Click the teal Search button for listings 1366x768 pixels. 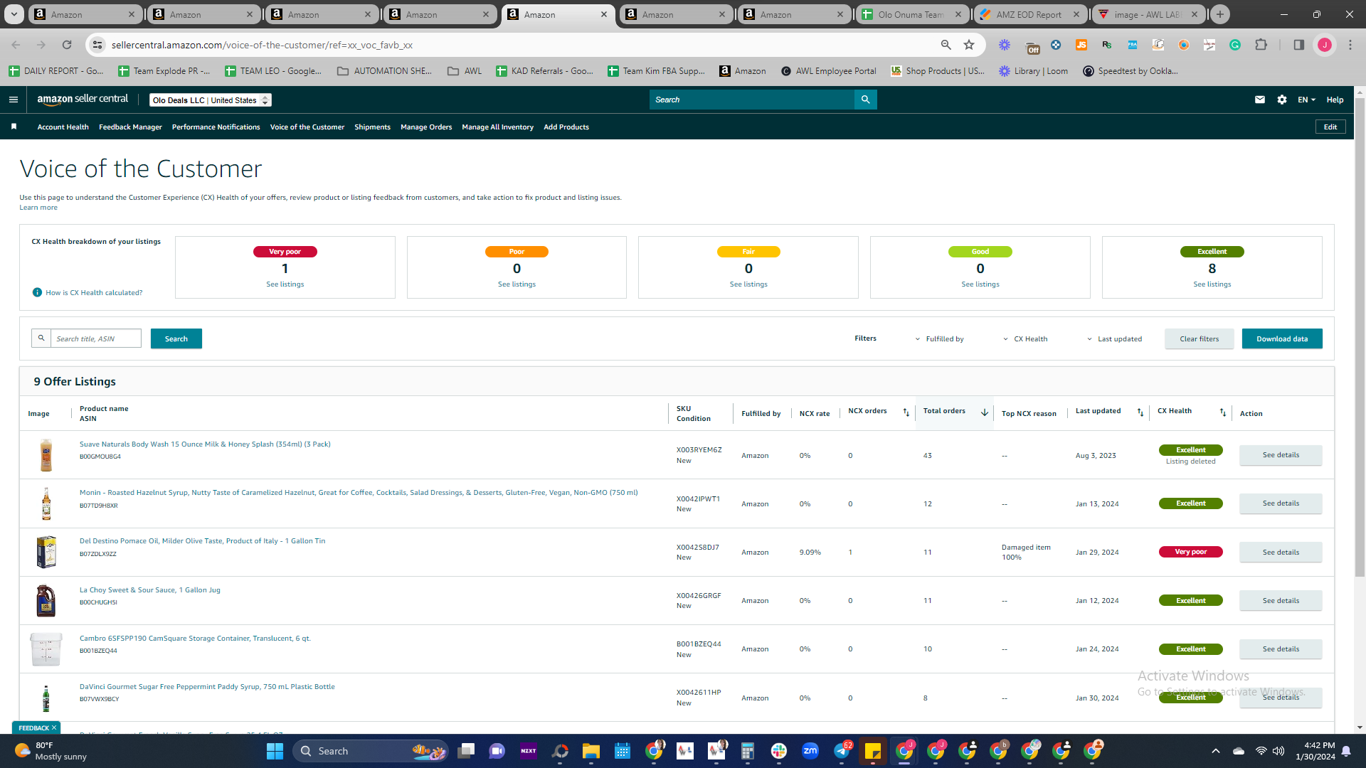[176, 338]
